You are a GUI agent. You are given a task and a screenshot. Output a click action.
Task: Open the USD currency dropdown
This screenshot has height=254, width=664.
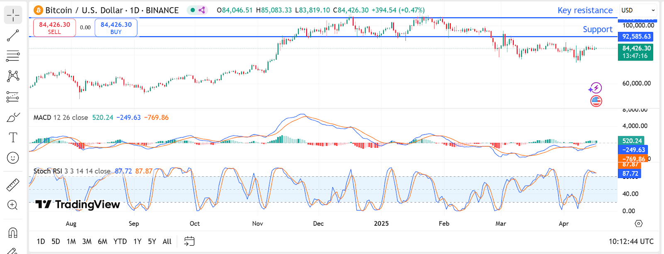point(638,10)
